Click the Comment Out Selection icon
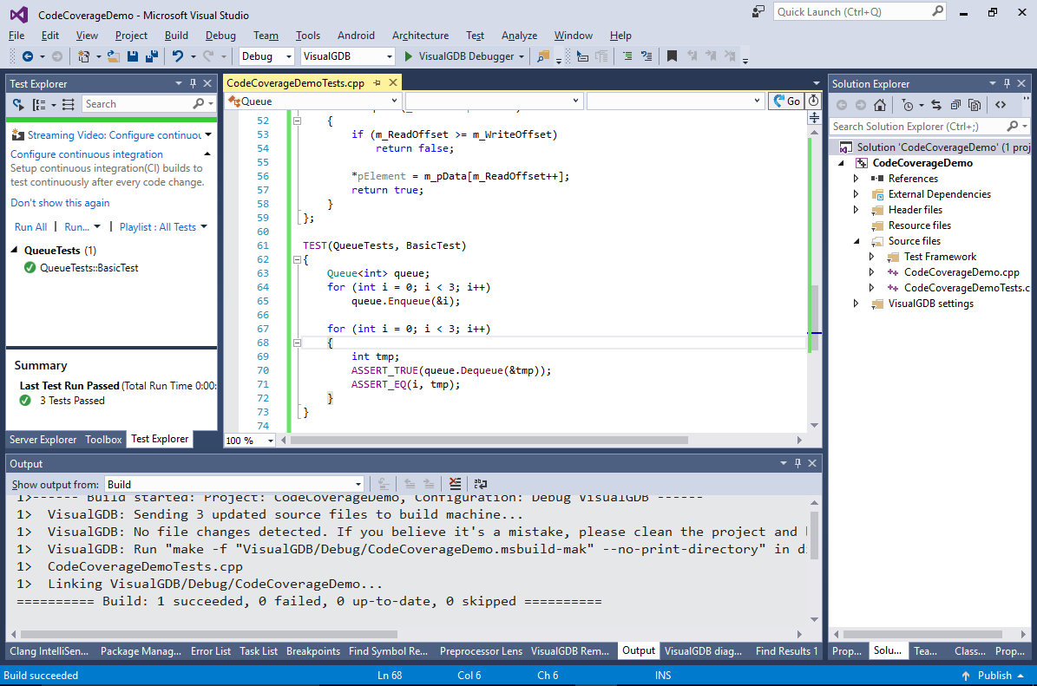This screenshot has height=686, width=1037. [x=627, y=56]
